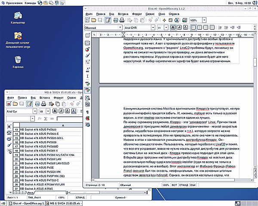
Task: Click the Sum sigma icon in Calc
Action: (46, 118)
